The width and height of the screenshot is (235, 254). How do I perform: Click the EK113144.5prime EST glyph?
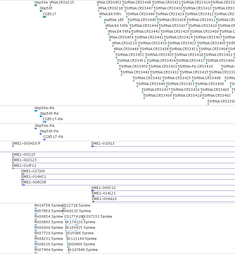point(67,242)
